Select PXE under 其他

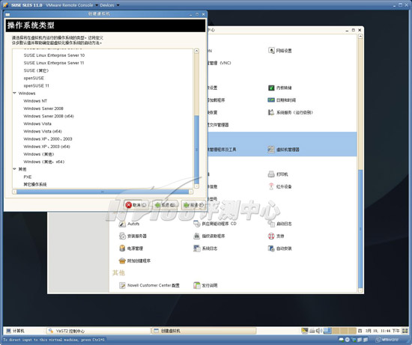28,177
